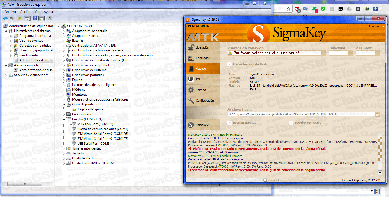Browse for flash file with folder icon
This screenshot has height=197, width=389.
click(377, 114)
